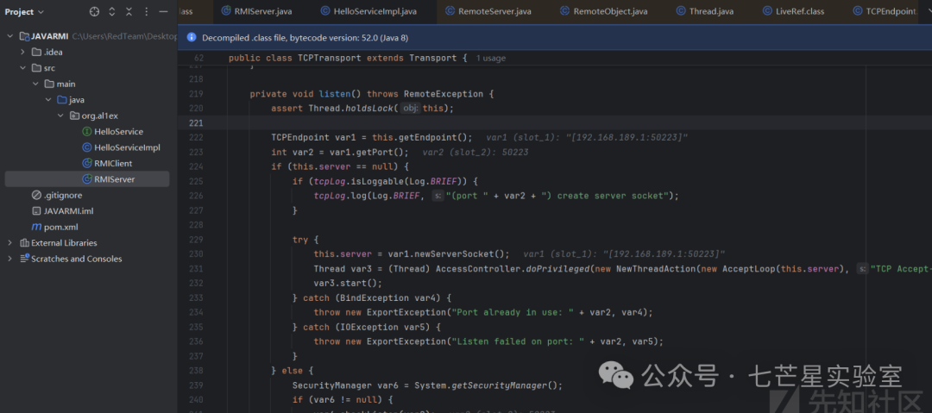Click the Scratches and Consoles icon
Screen dimensions: 932x413
(24, 259)
